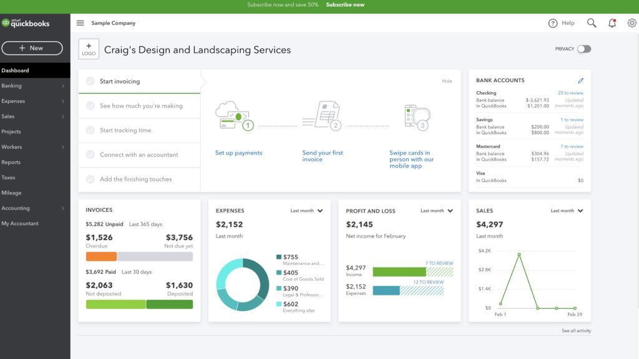
Task: Check the See how much you're making circle
Action: tap(90, 106)
